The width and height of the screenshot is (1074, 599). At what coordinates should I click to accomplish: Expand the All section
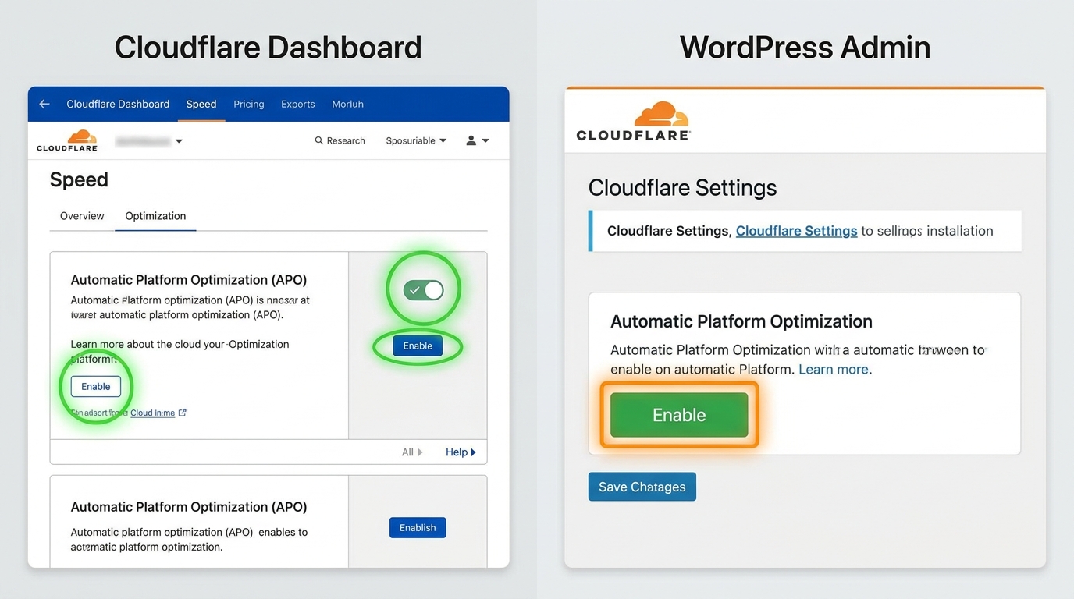(411, 452)
